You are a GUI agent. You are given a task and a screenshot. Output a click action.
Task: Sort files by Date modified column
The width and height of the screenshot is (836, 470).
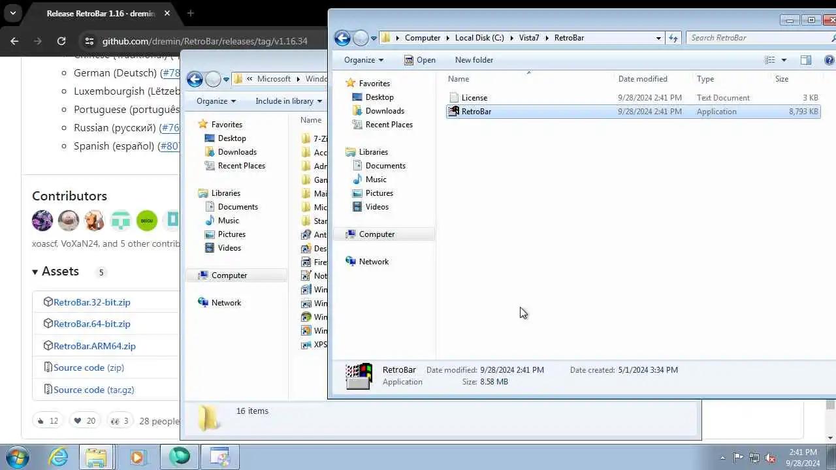pyautogui.click(x=643, y=79)
